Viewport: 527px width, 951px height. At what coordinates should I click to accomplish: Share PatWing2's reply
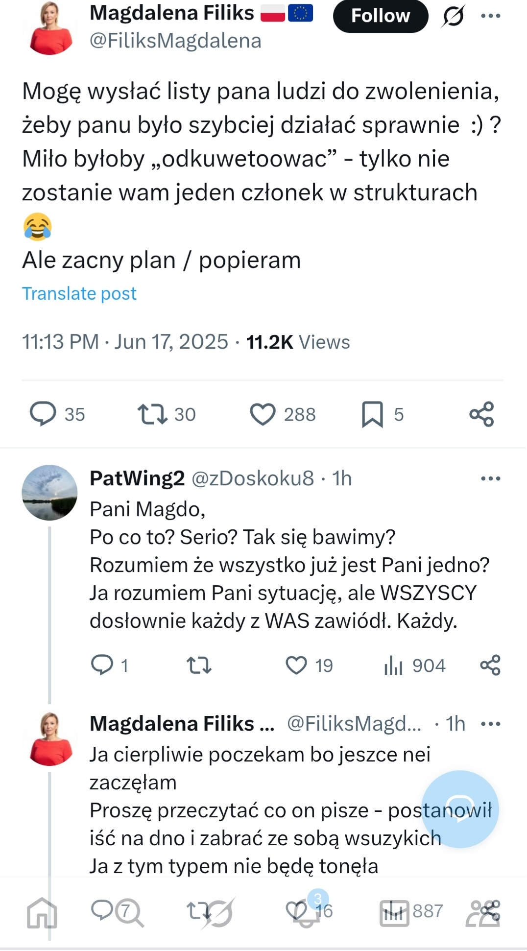coord(490,665)
